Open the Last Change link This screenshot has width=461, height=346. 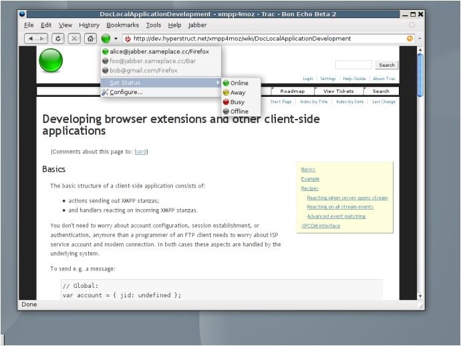383,102
